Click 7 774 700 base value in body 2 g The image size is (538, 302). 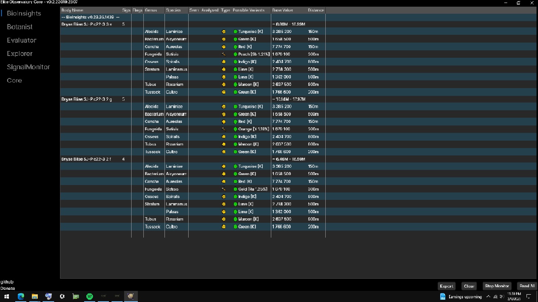(x=281, y=122)
